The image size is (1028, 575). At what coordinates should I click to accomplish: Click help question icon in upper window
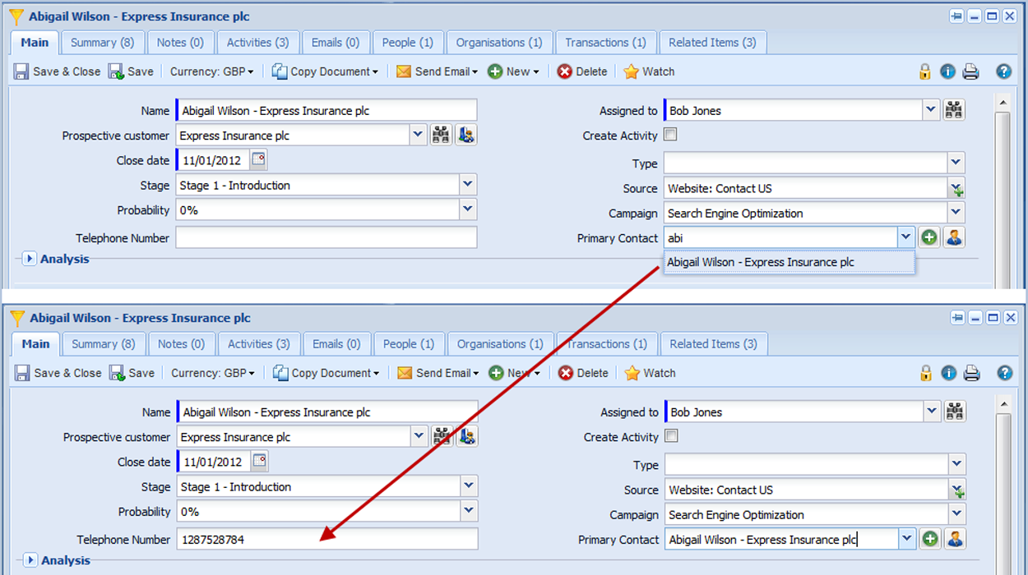(1003, 71)
